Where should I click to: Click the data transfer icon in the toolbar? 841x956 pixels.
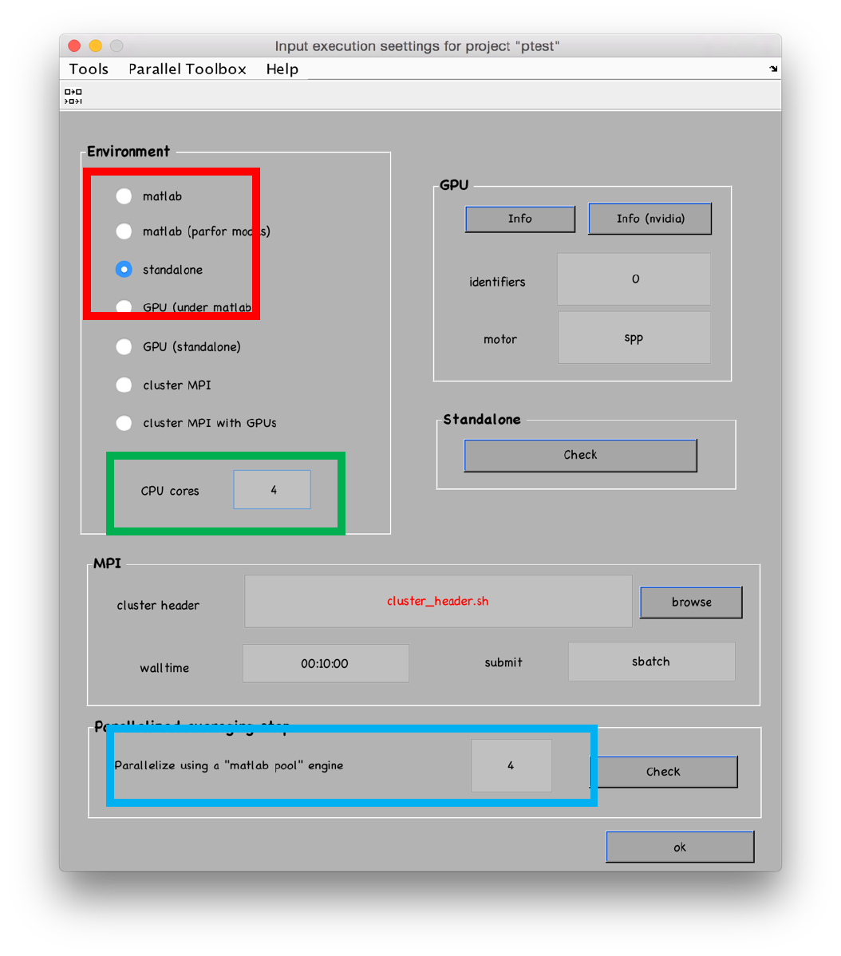pyautogui.click(x=73, y=94)
